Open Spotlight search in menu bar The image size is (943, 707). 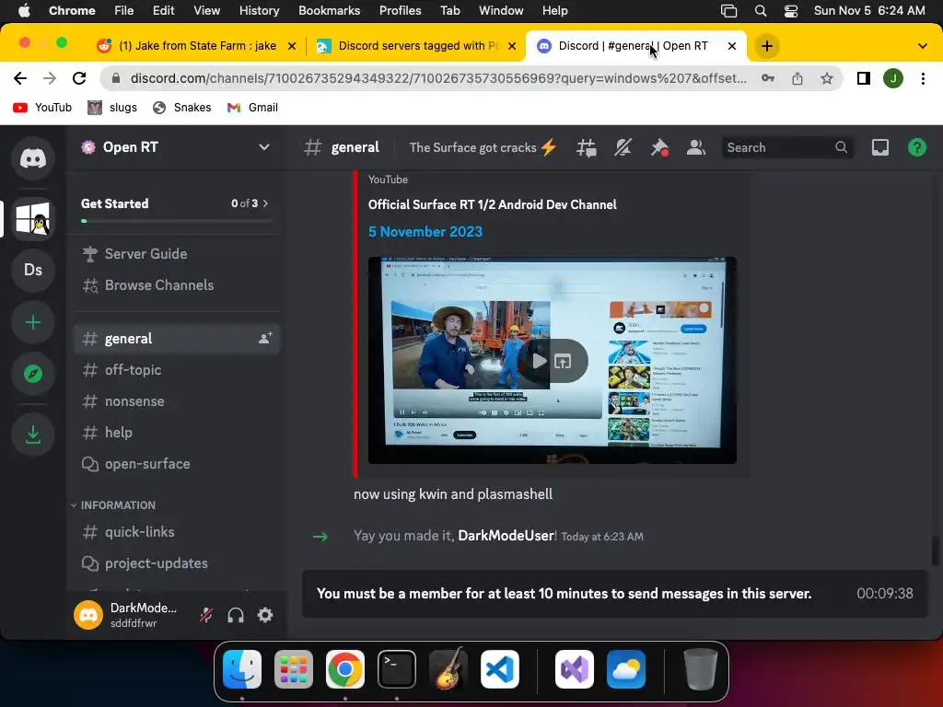[760, 10]
